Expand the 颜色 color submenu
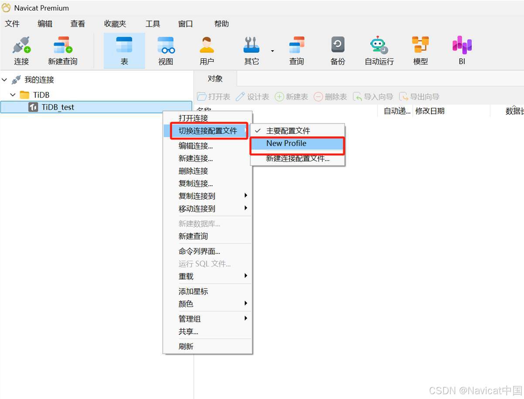 click(246, 303)
